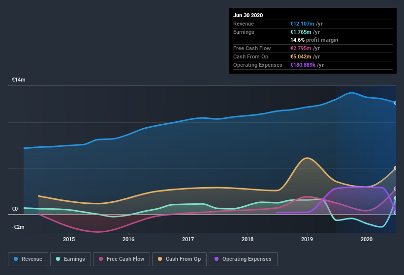Click the 14.6% profit margin text
This screenshot has width=404, height=275.
point(314,40)
